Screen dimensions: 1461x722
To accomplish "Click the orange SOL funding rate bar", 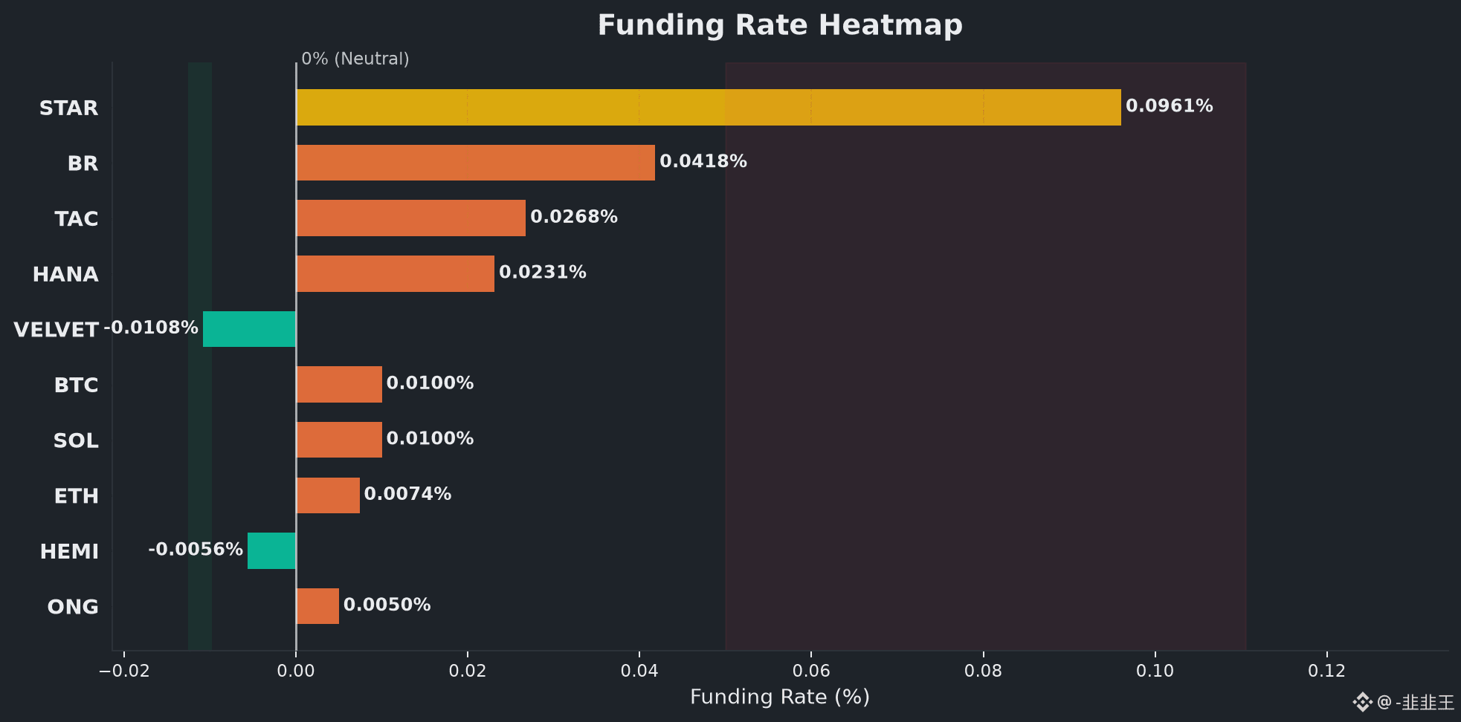I will point(339,440).
